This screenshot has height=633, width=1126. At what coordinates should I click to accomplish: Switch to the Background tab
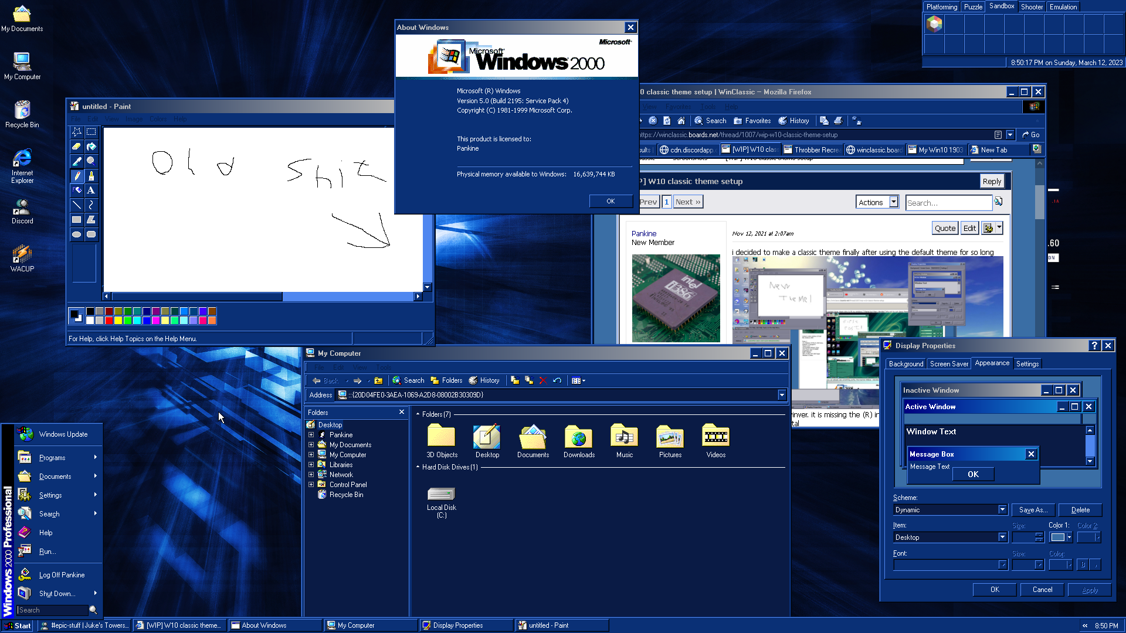(x=906, y=364)
